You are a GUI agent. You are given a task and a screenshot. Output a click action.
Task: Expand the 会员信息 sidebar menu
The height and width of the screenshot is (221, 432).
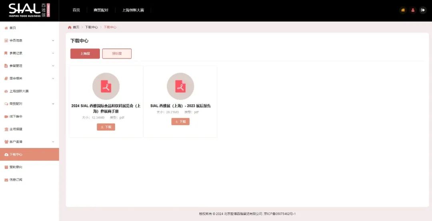click(x=29, y=40)
